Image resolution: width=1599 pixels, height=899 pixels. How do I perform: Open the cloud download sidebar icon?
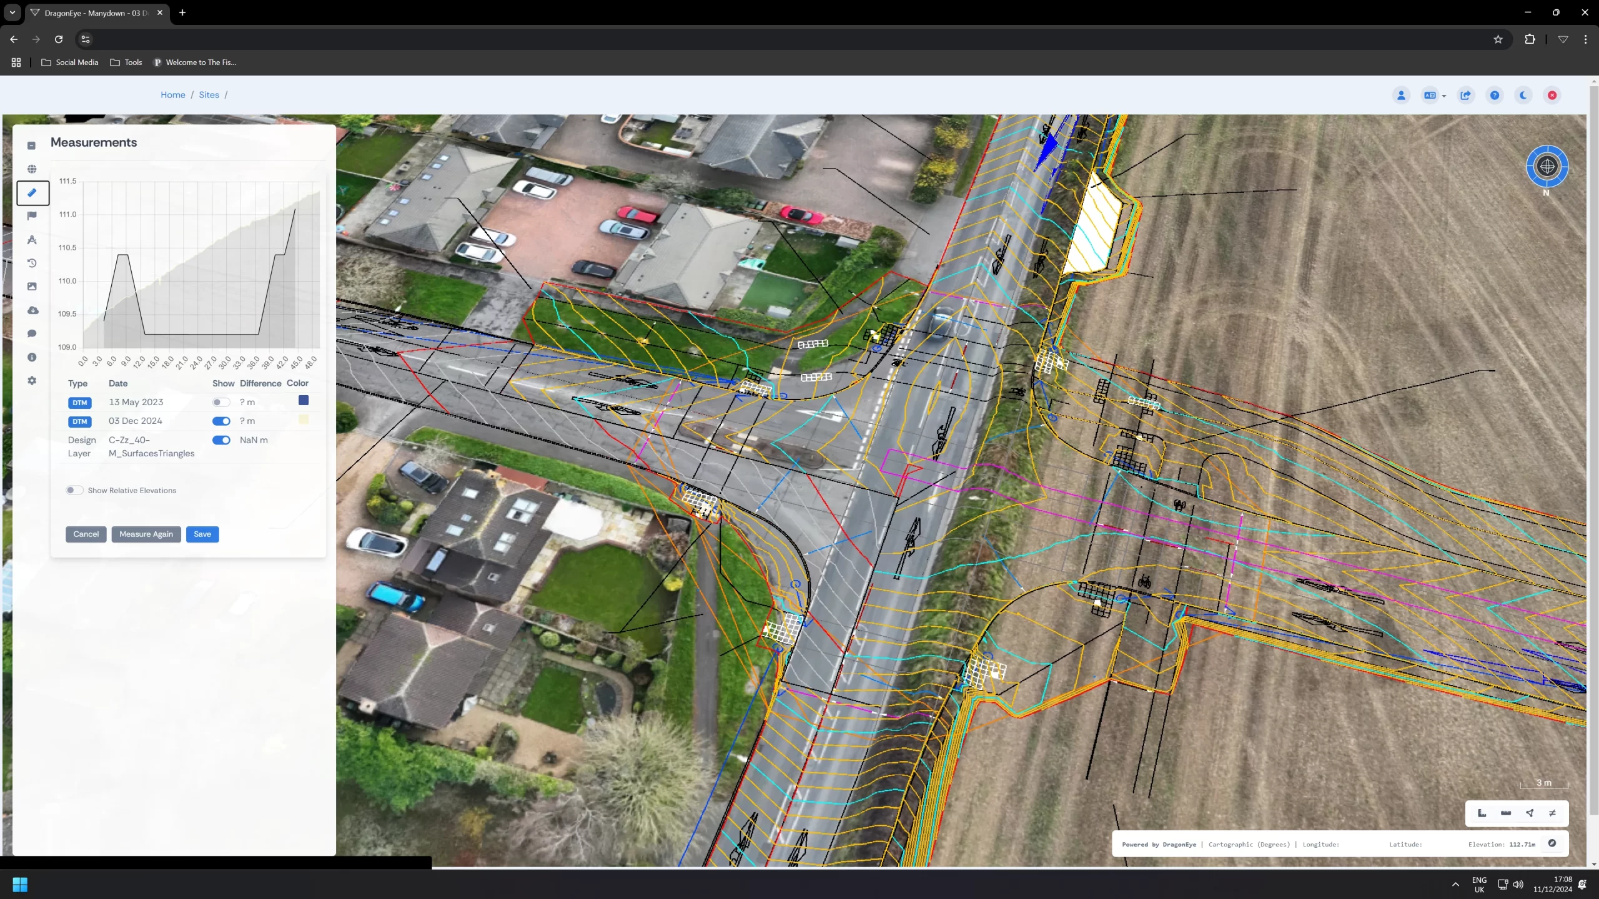coord(32,310)
